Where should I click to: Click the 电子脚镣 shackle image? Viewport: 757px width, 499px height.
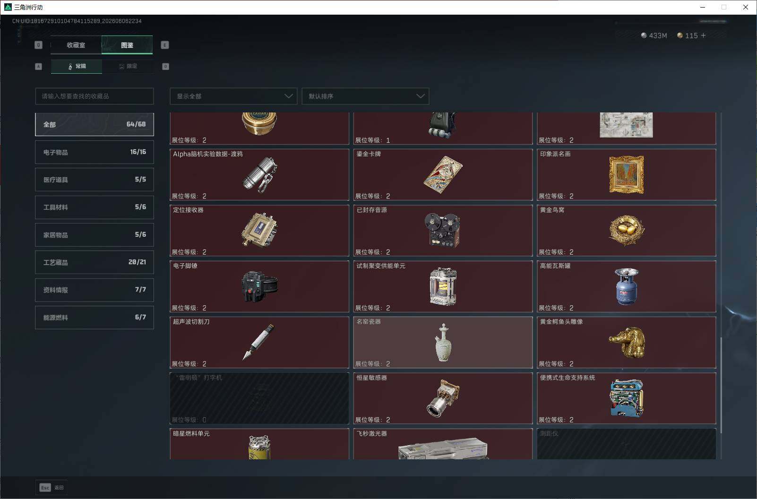tap(259, 286)
